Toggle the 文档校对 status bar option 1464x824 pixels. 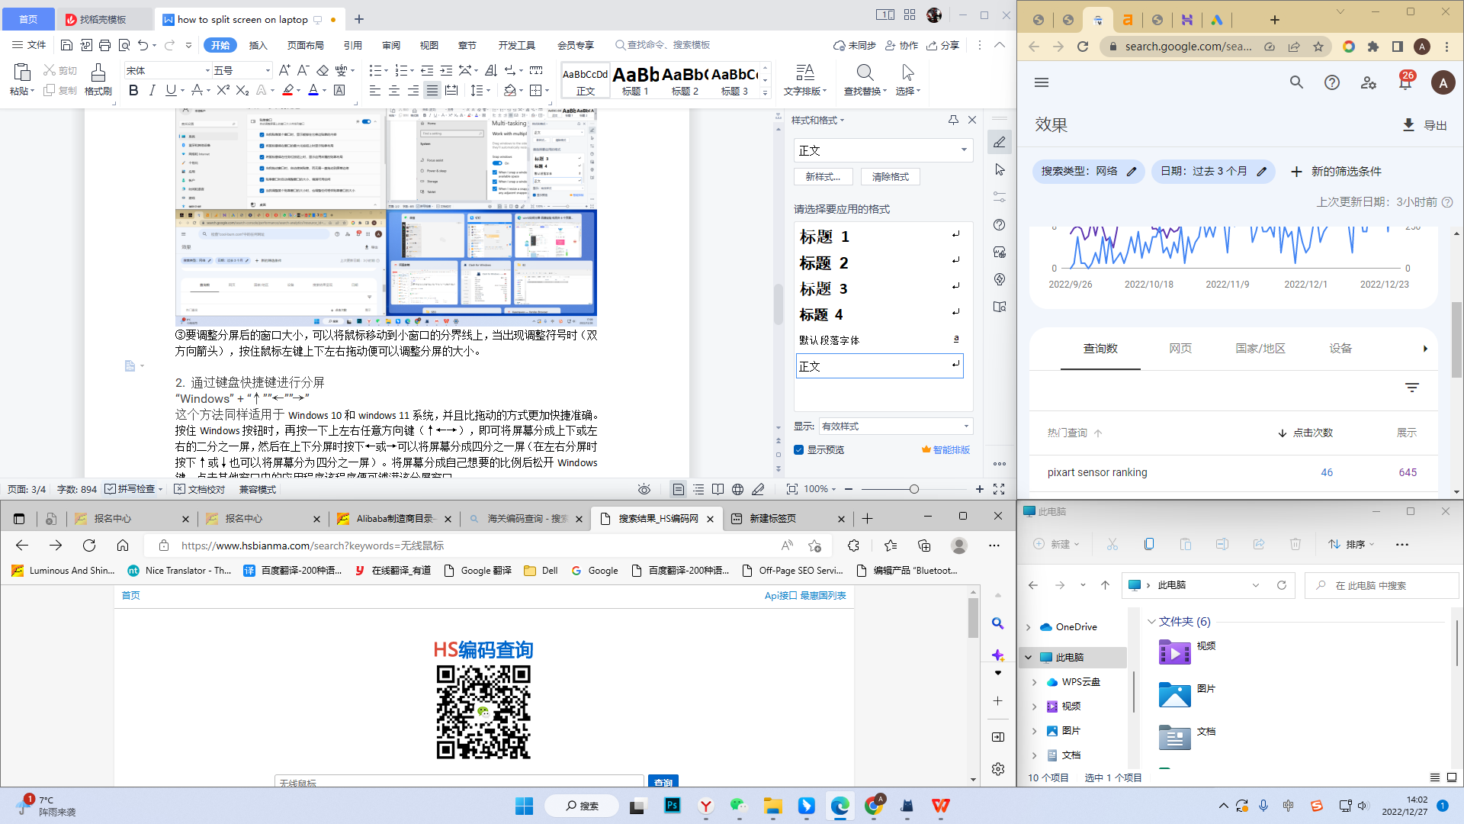(x=200, y=489)
